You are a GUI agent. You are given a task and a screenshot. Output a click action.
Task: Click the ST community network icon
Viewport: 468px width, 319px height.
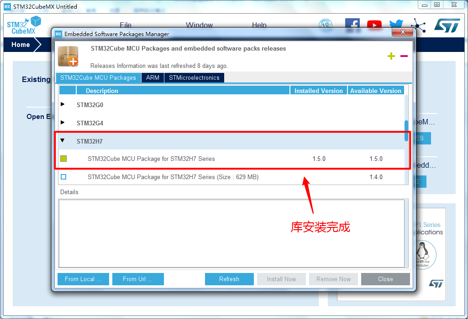[417, 26]
